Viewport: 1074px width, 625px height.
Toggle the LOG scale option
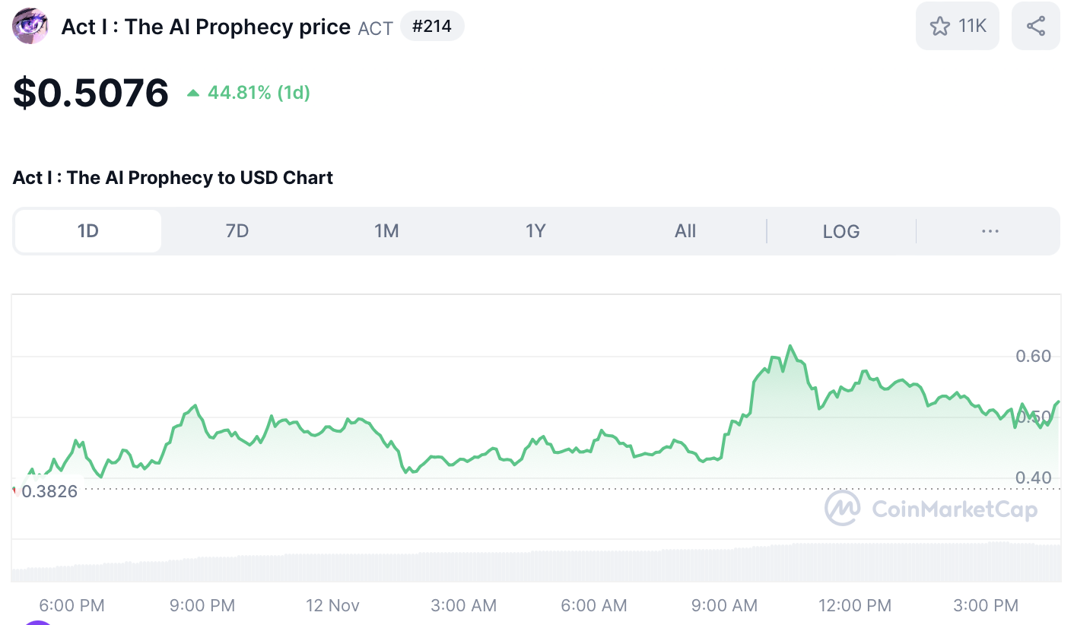coord(841,231)
